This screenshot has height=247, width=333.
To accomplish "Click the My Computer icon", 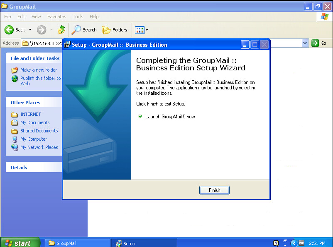I will pyautogui.click(x=15, y=139).
